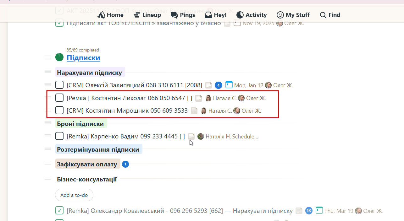Check the Олексій Залипяцкий to-do checkbox
The width and height of the screenshot is (404, 221).
[x=59, y=85]
